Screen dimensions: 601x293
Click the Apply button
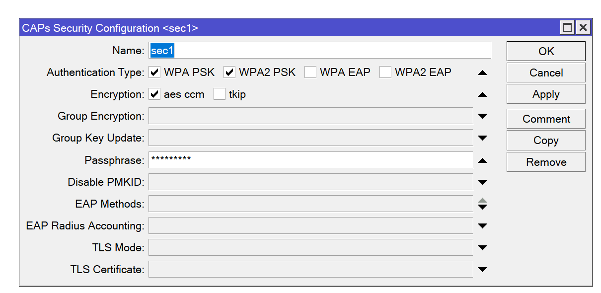546,94
